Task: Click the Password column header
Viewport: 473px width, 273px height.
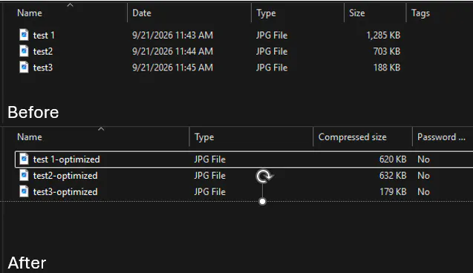Action: click(x=441, y=137)
